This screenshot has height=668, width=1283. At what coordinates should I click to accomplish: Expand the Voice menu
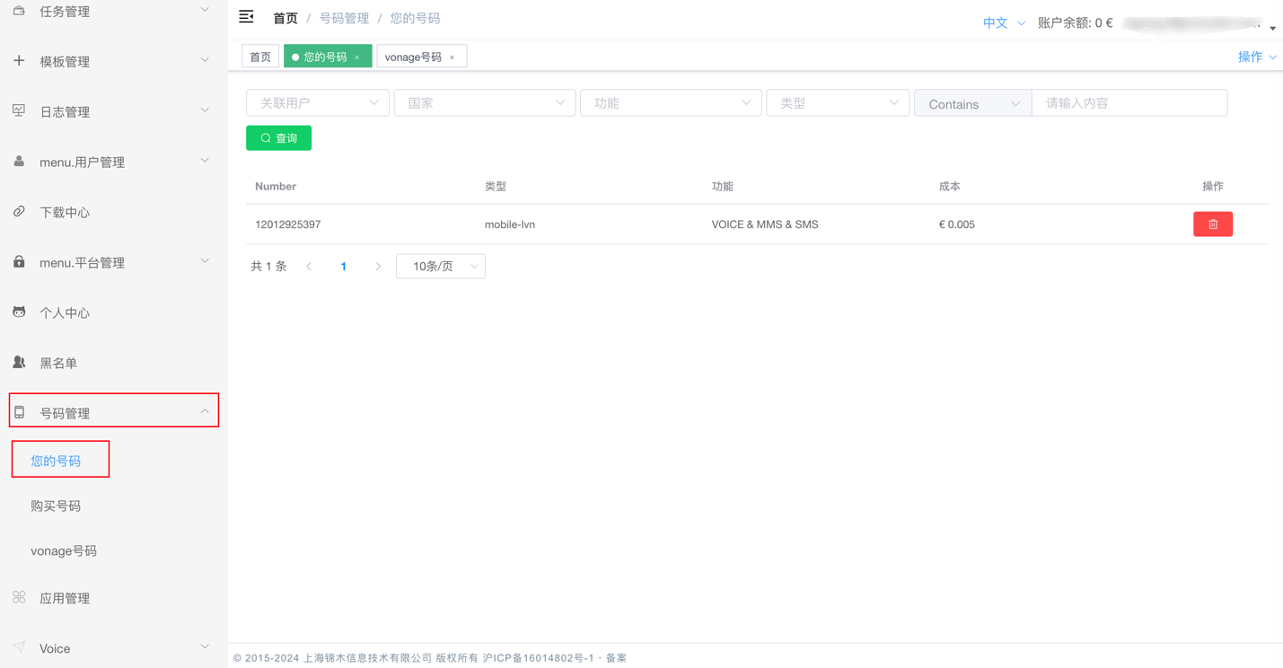pos(205,647)
